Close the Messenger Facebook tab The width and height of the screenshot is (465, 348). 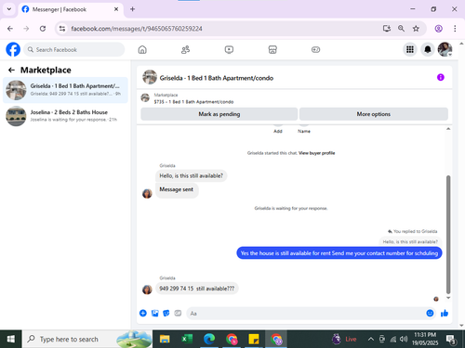116,9
